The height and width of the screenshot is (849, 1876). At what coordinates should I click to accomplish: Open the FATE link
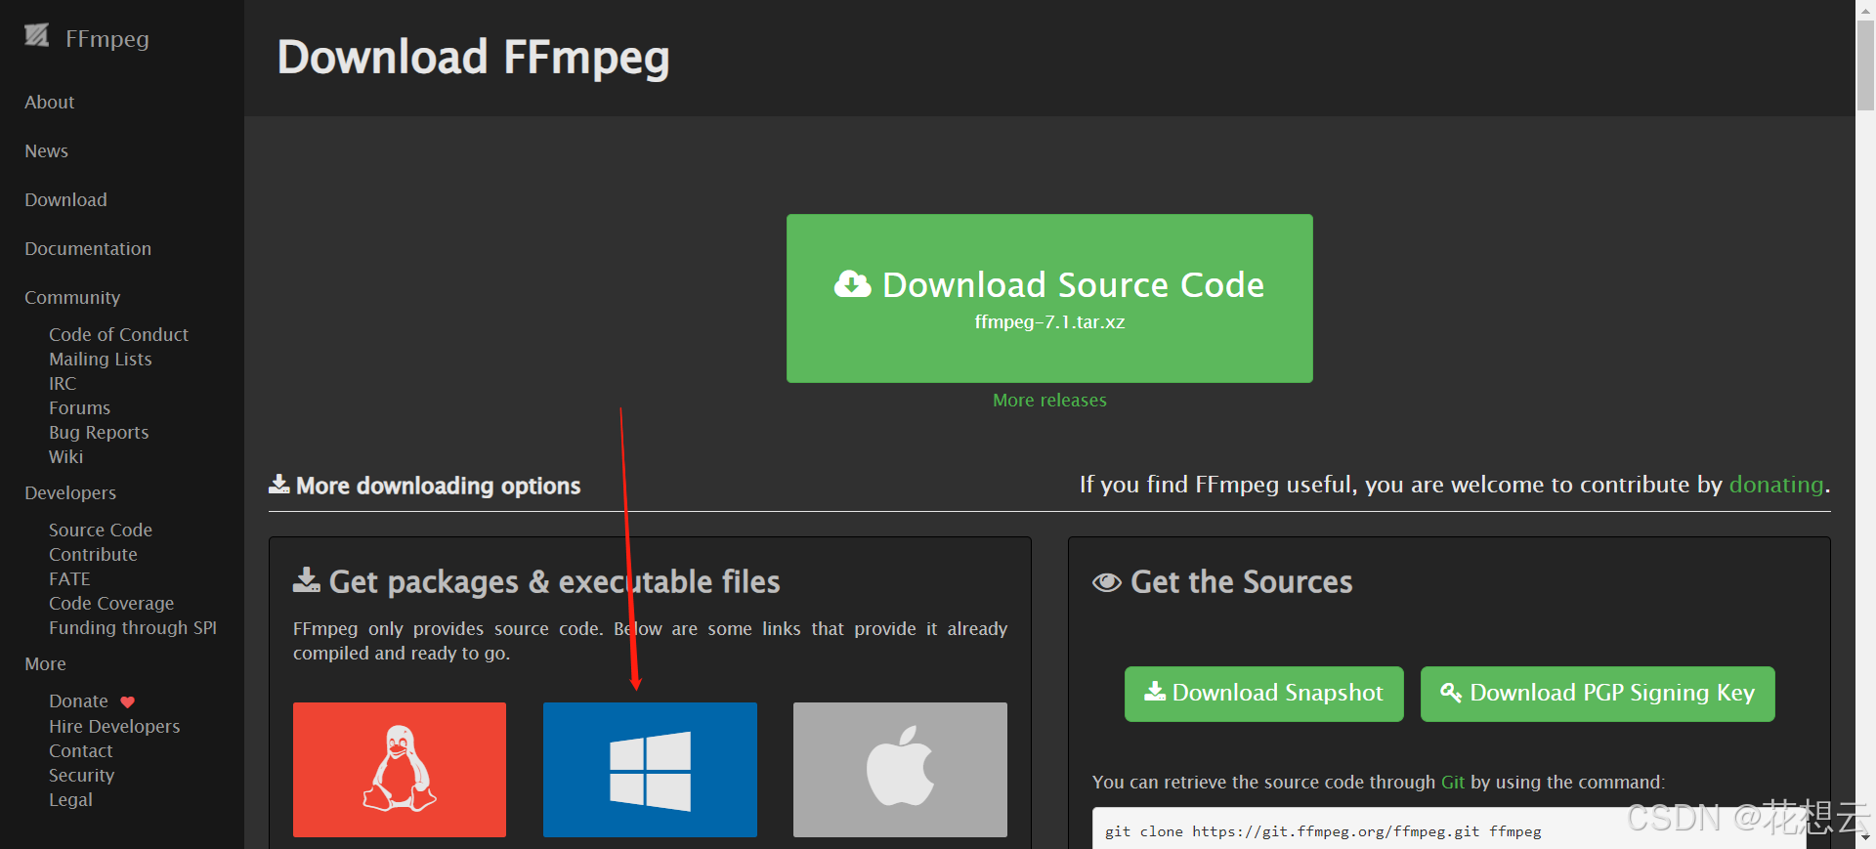pos(69,579)
